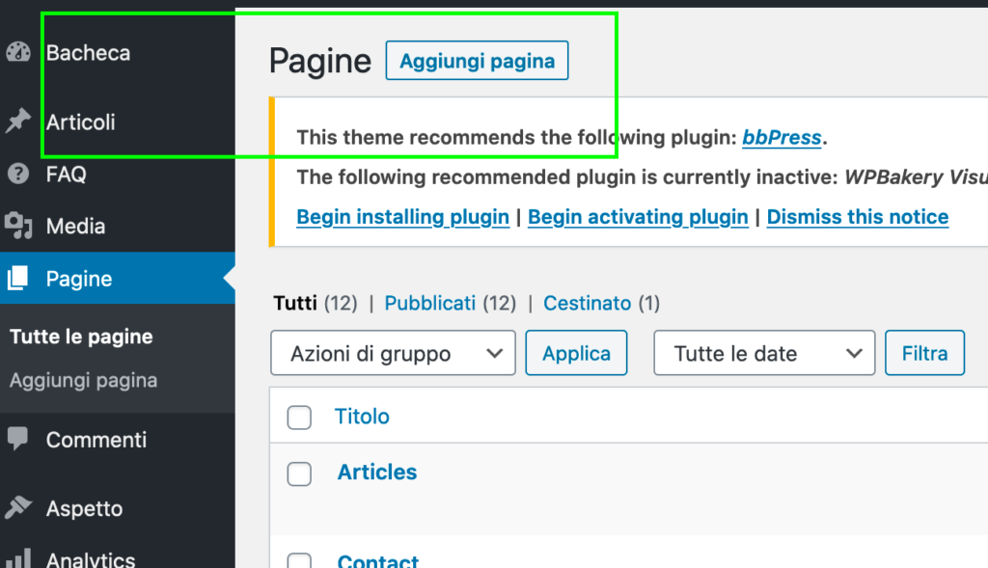Screen dimensions: 988x568
Task: Click the FAQ question mark icon
Action: pos(18,175)
